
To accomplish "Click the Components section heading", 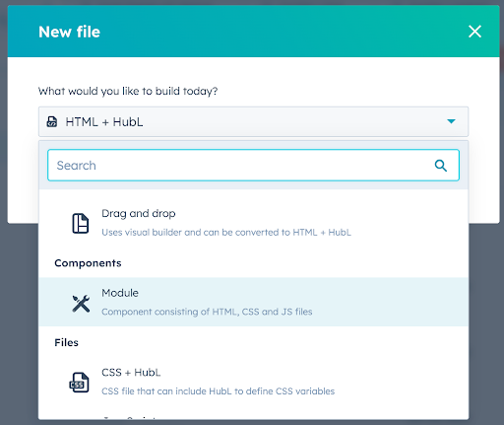I will click(88, 263).
